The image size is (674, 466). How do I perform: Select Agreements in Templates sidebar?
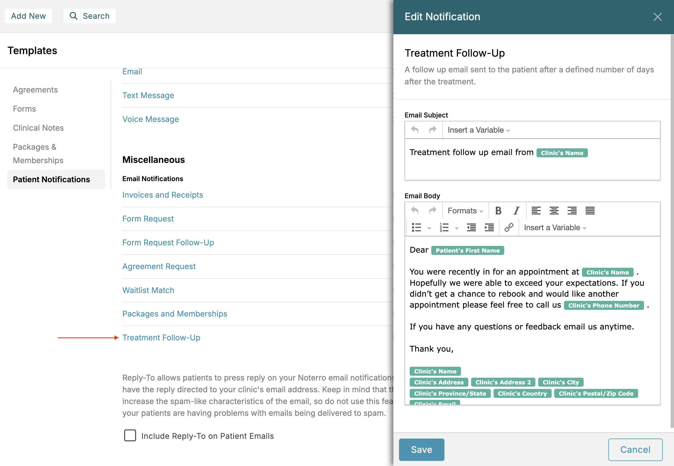(x=35, y=90)
